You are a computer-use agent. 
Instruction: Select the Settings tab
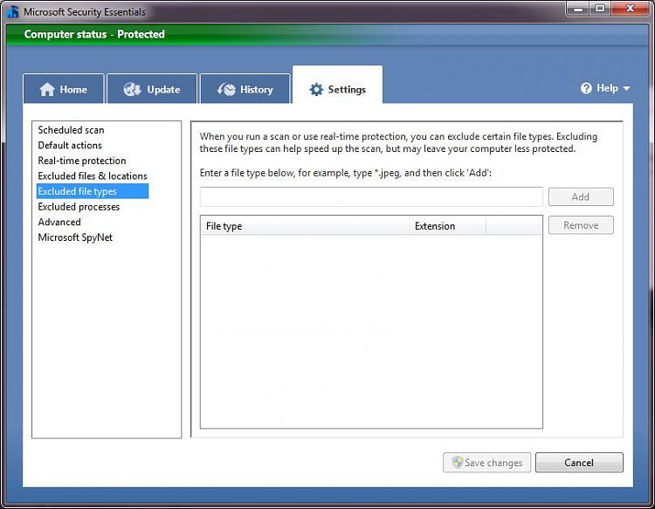[337, 86]
